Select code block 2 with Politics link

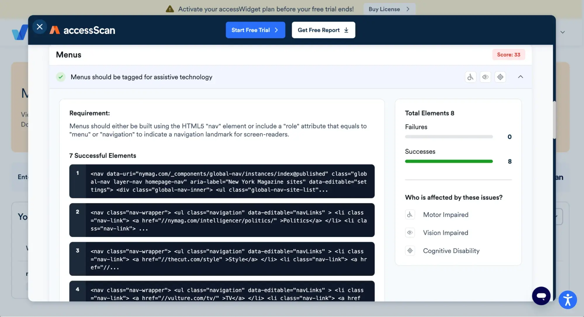[222, 220]
